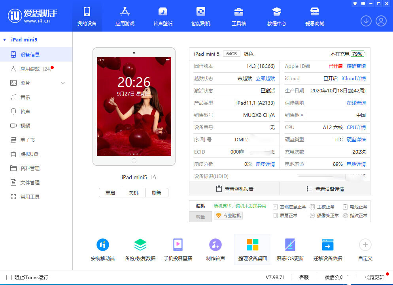Open the user account icon
393x285 pixels.
381,21
